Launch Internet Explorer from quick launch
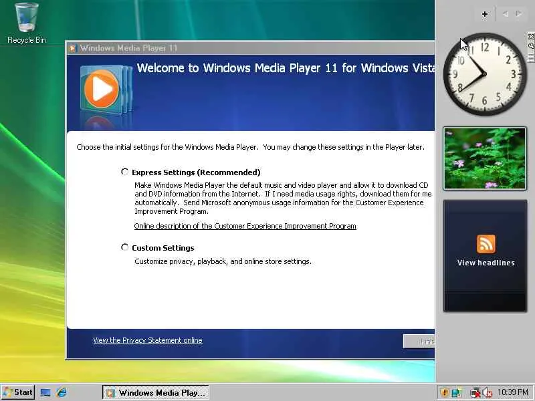 tap(62, 392)
